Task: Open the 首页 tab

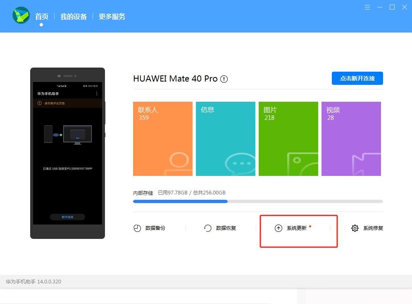Action: pos(42,16)
